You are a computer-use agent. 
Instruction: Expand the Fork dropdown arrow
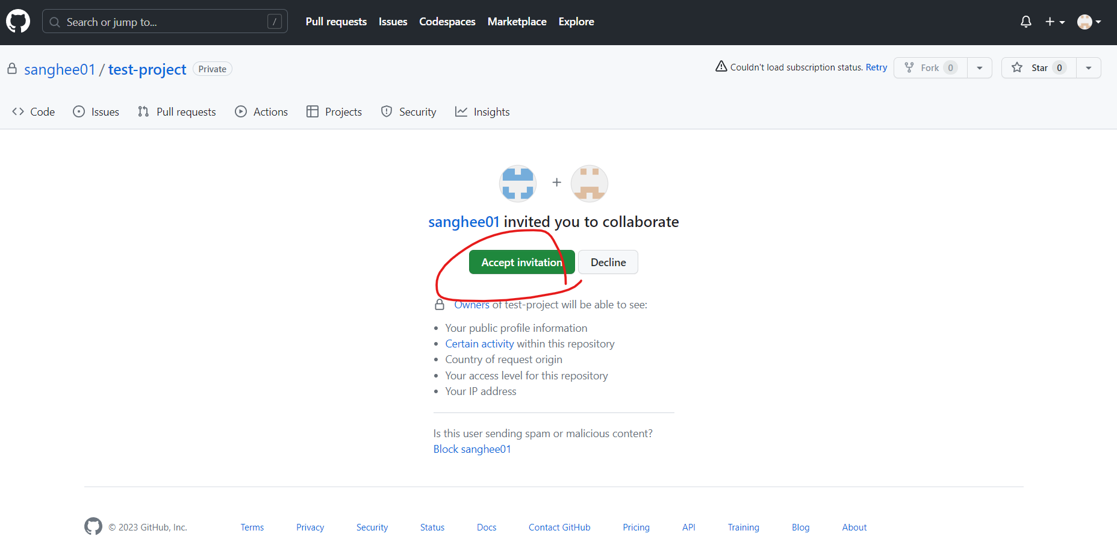(980, 67)
